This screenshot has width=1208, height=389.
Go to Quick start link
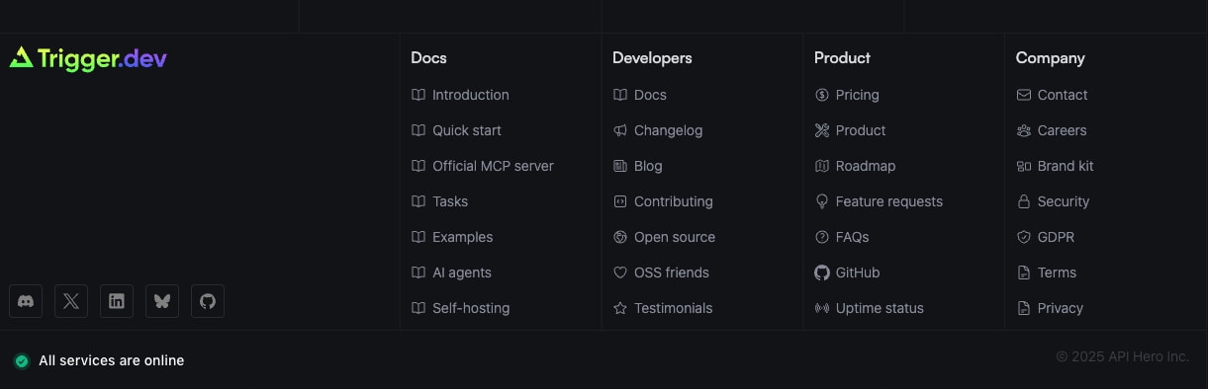[x=467, y=130]
